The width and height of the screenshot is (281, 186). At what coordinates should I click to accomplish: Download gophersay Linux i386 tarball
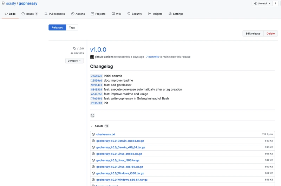click(x=118, y=160)
